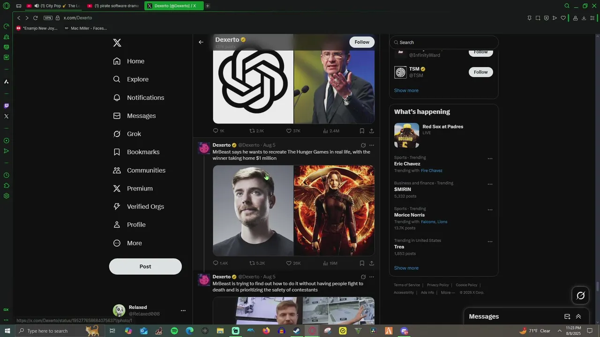Expand the More sidebar menu
The image size is (600, 337).
(x=127, y=243)
